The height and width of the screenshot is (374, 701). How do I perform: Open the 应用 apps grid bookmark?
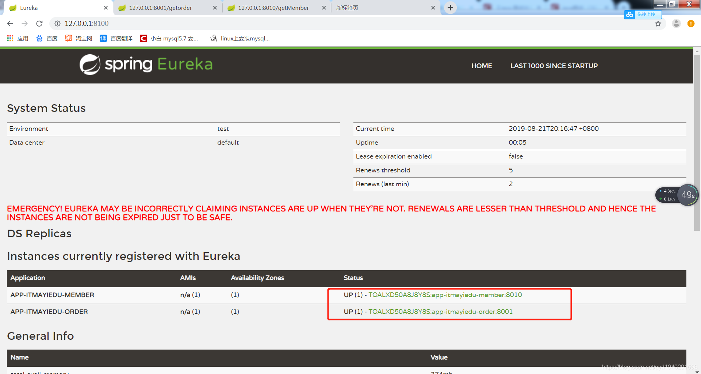coord(18,38)
